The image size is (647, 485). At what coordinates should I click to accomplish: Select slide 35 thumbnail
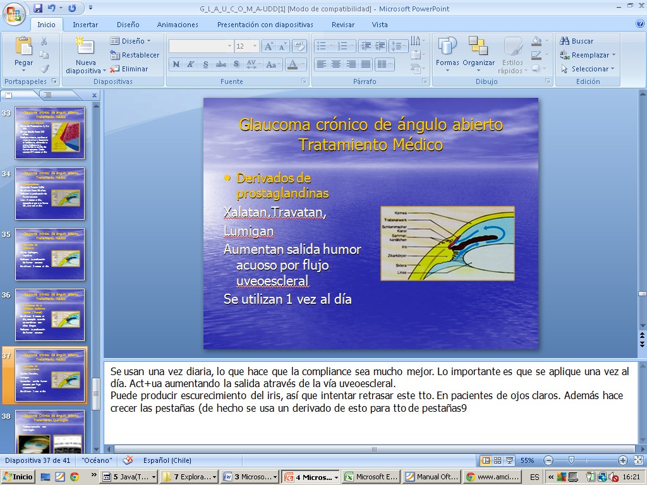point(50,254)
